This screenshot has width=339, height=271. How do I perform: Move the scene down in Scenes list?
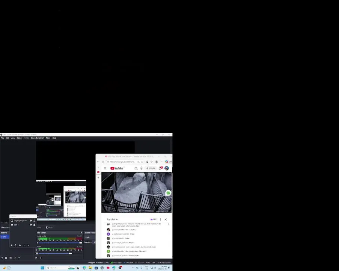point(19,258)
